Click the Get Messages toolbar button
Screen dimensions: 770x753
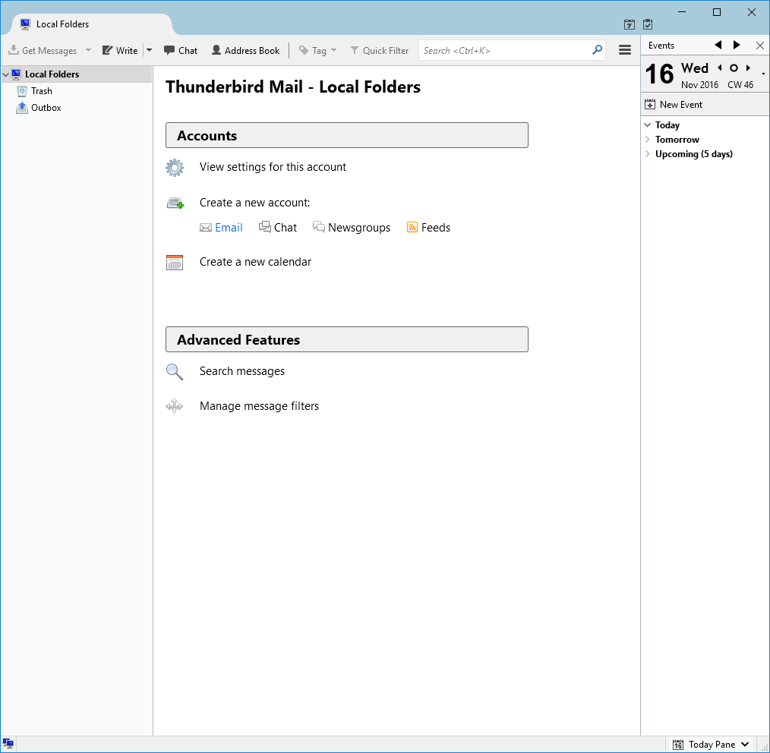coord(43,51)
